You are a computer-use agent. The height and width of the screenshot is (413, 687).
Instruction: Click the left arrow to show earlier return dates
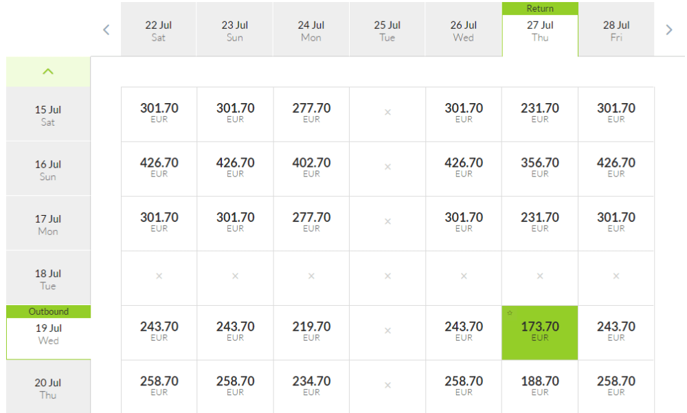(x=106, y=30)
